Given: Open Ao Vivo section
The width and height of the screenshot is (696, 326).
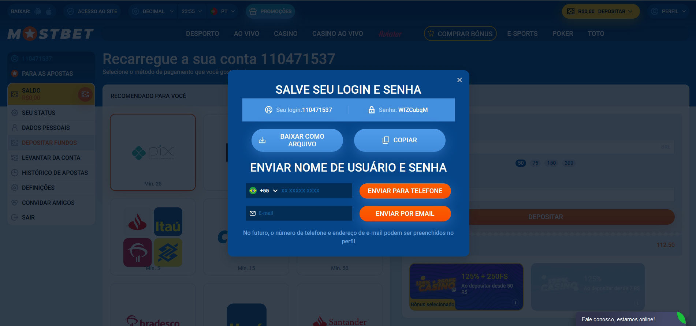Looking at the screenshot, I should pyautogui.click(x=246, y=34).
